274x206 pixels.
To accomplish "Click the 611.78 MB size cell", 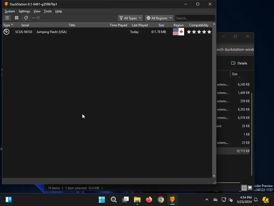I will click(158, 32).
